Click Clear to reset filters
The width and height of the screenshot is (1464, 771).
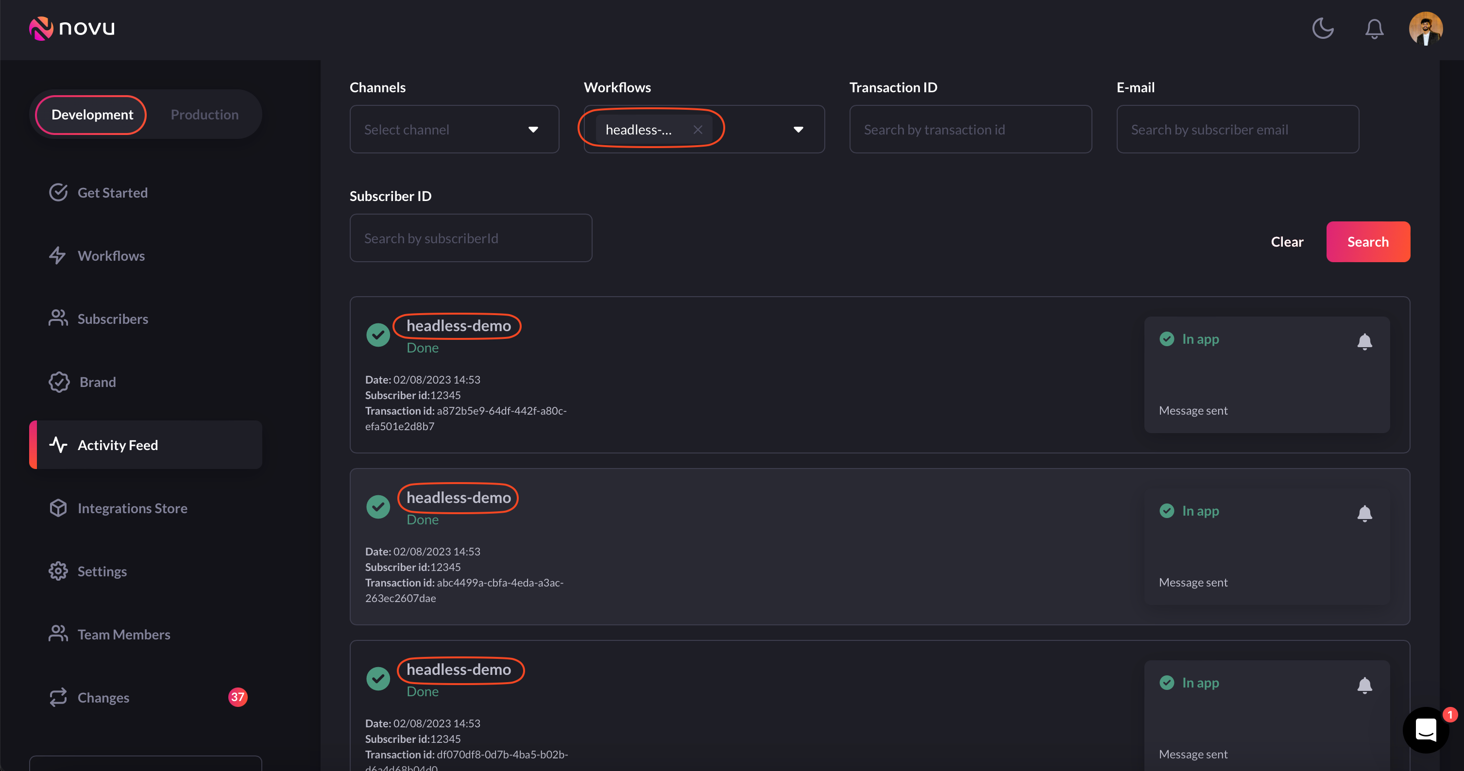pyautogui.click(x=1287, y=241)
